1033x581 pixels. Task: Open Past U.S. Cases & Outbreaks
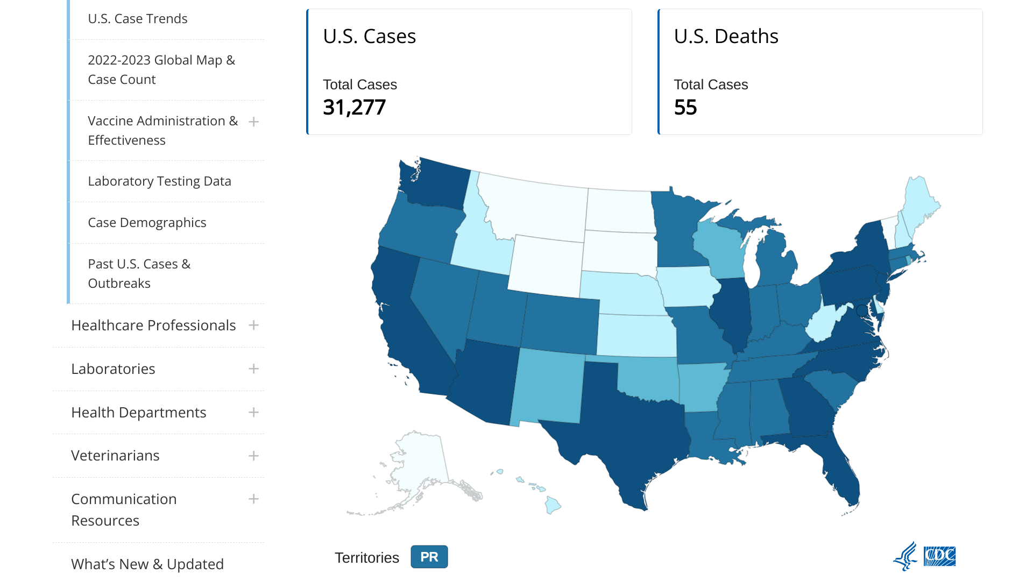(139, 273)
